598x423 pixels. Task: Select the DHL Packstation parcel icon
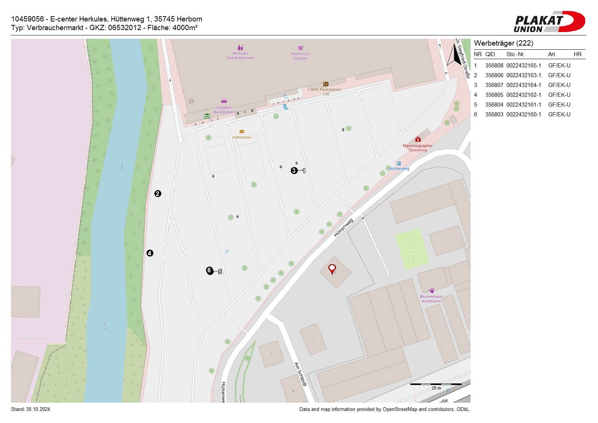[x=326, y=84]
